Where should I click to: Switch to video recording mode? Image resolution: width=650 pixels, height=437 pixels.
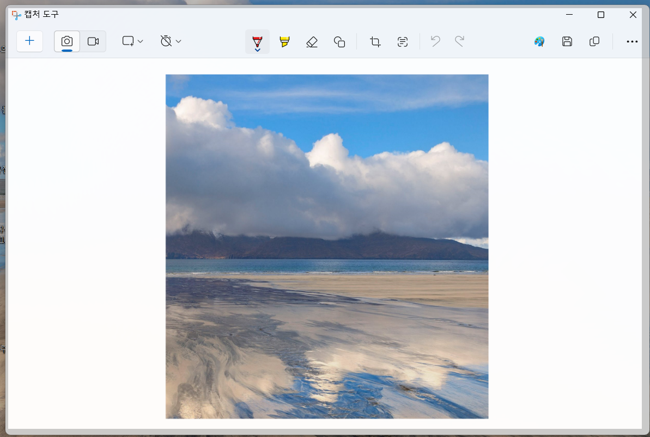pyautogui.click(x=93, y=41)
